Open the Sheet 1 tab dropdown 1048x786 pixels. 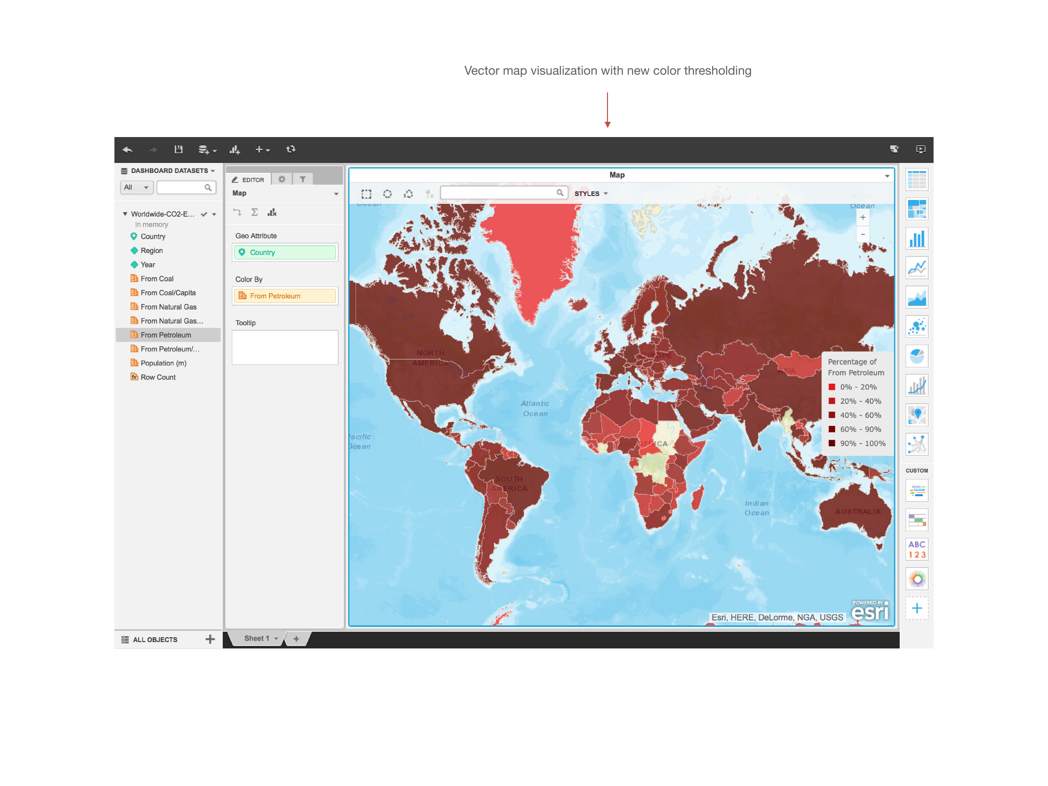(276, 639)
